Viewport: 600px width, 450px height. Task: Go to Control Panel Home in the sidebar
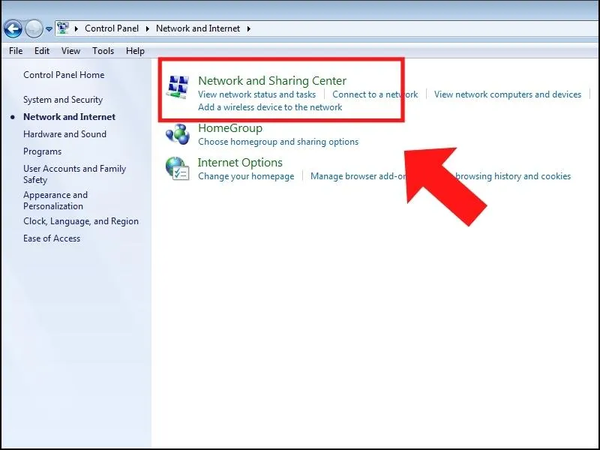64,75
